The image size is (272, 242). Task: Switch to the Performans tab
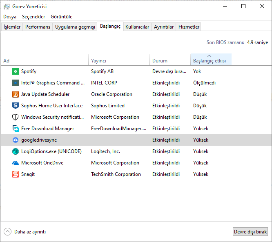pyautogui.click(x=38, y=27)
